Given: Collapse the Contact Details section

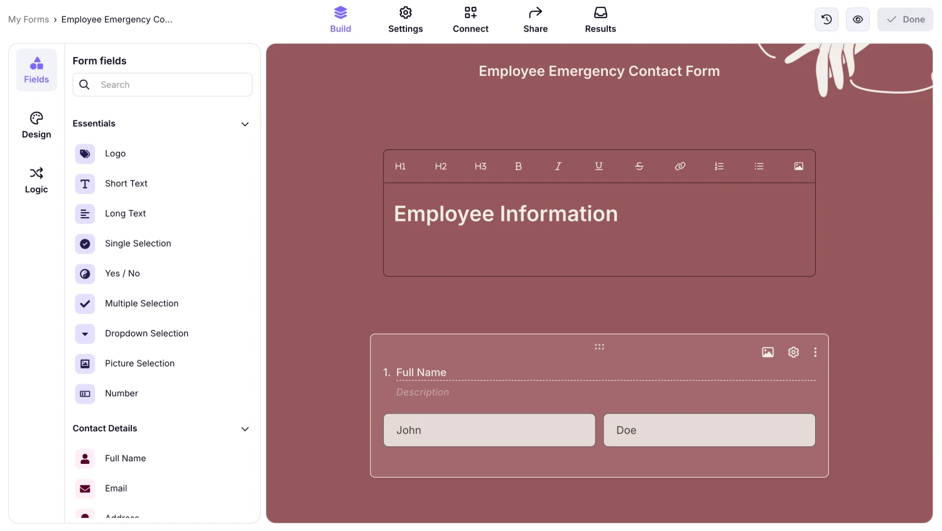Looking at the screenshot, I should pyautogui.click(x=244, y=429).
